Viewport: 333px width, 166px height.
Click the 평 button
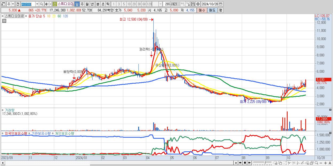(221, 10)
